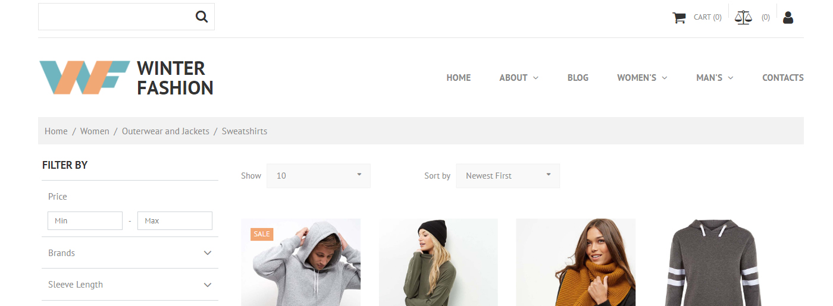Open the About menu item
The height and width of the screenshot is (306, 833).
point(518,78)
